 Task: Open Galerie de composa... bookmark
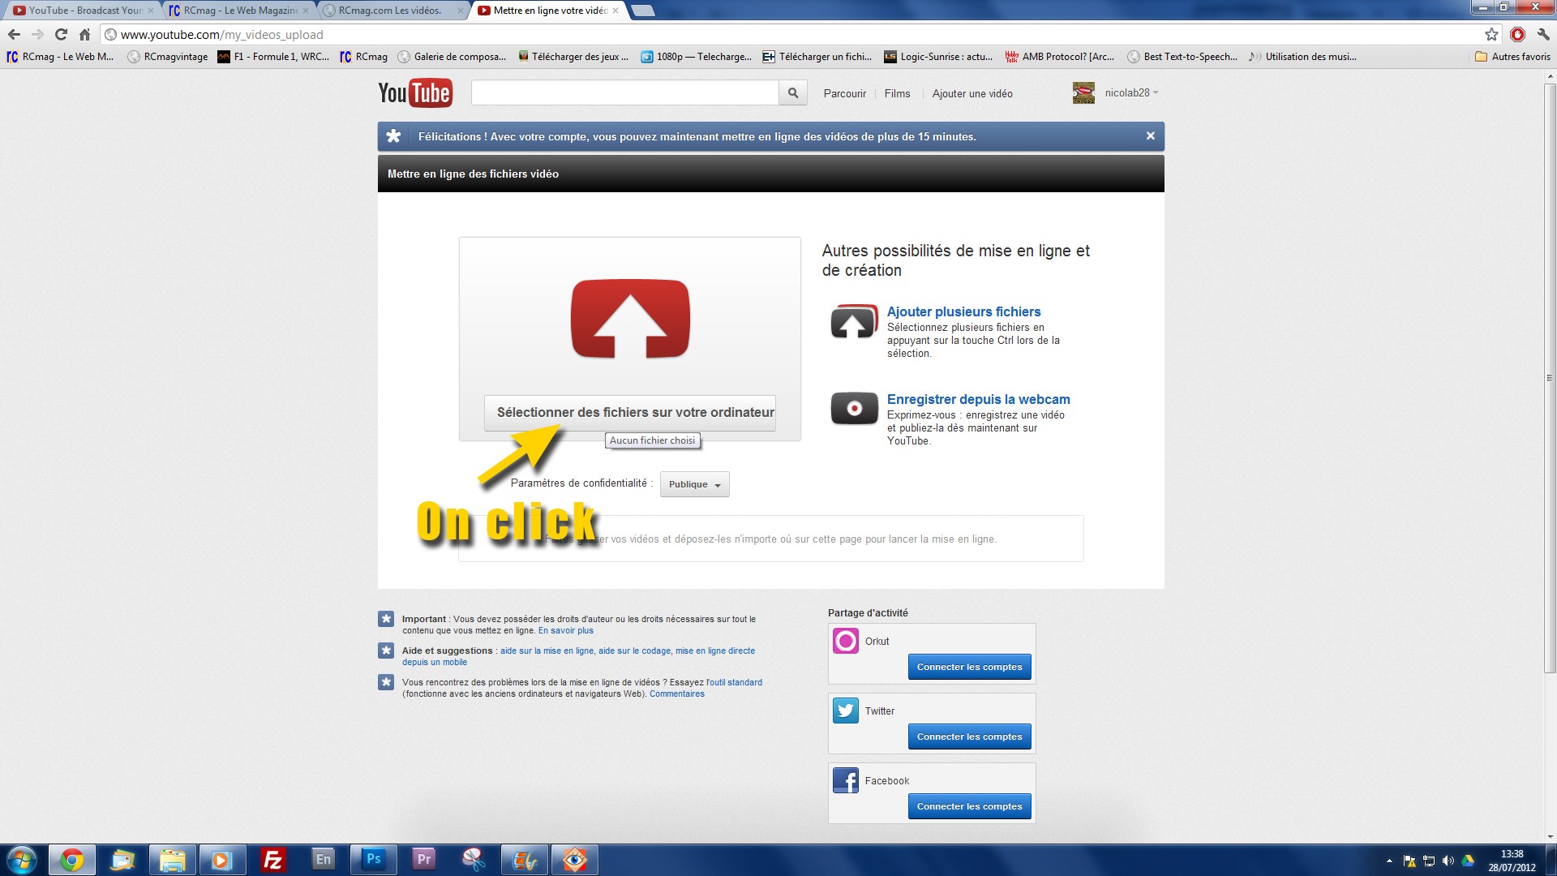(452, 57)
